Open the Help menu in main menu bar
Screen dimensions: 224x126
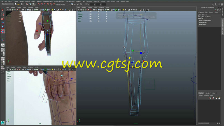(x=128, y=1)
